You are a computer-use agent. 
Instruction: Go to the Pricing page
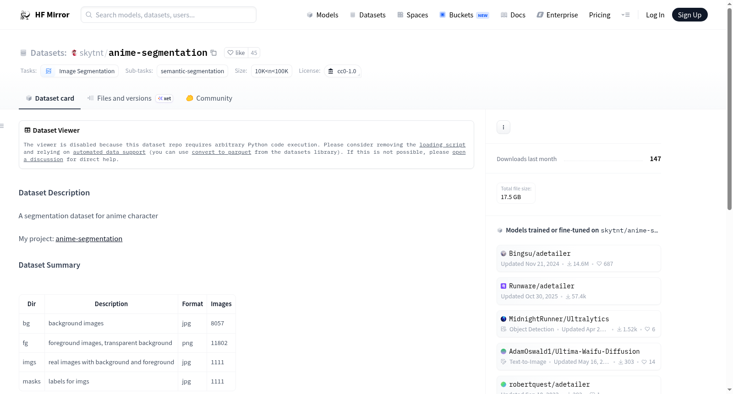(600, 15)
